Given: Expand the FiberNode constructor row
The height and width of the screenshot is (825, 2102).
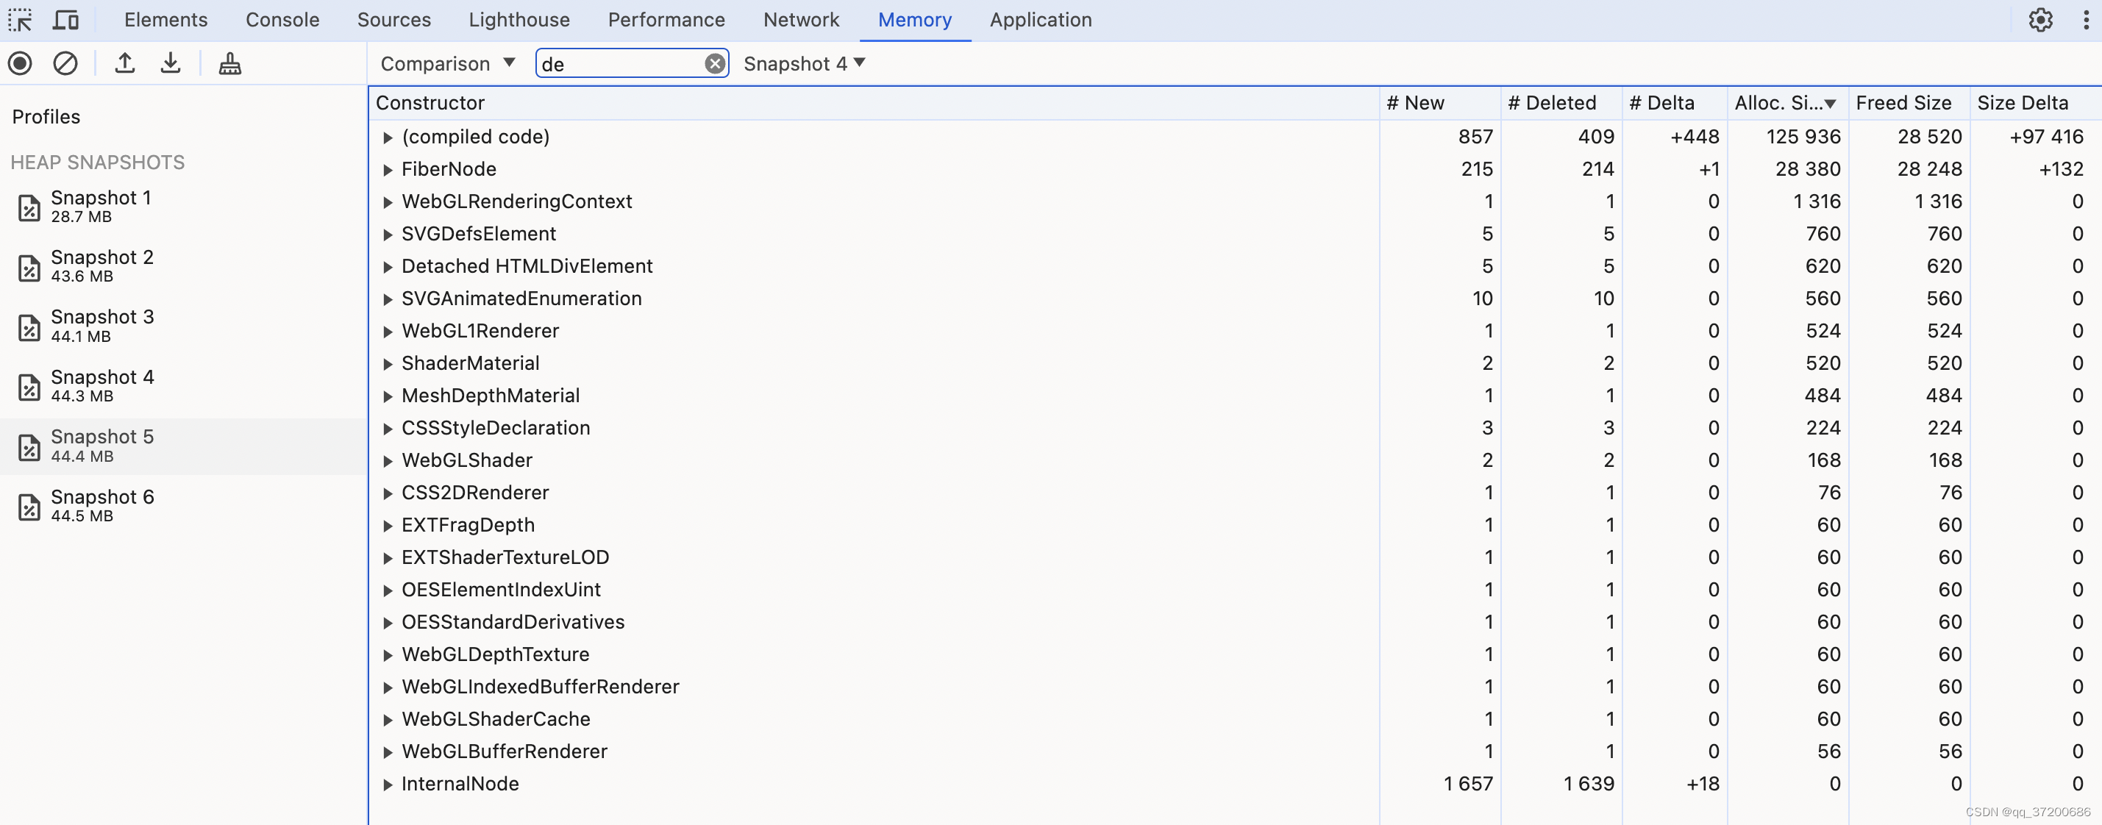Looking at the screenshot, I should pyautogui.click(x=388, y=170).
